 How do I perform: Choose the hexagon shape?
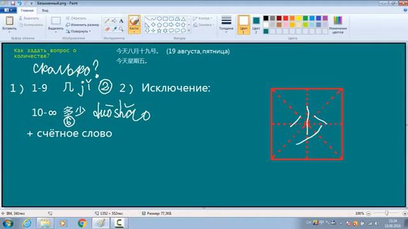pos(165,25)
